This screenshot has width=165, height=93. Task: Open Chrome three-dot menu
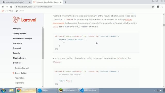(x=162, y=7)
